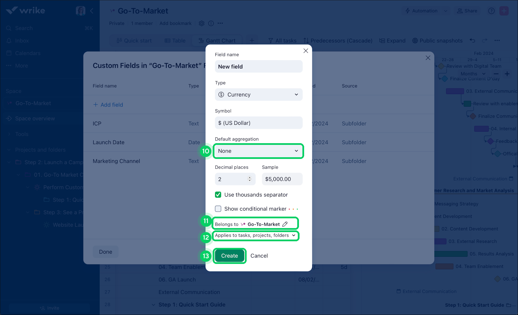The image size is (518, 315).
Task: Zoom out the Gantt timeline
Action: point(496,74)
